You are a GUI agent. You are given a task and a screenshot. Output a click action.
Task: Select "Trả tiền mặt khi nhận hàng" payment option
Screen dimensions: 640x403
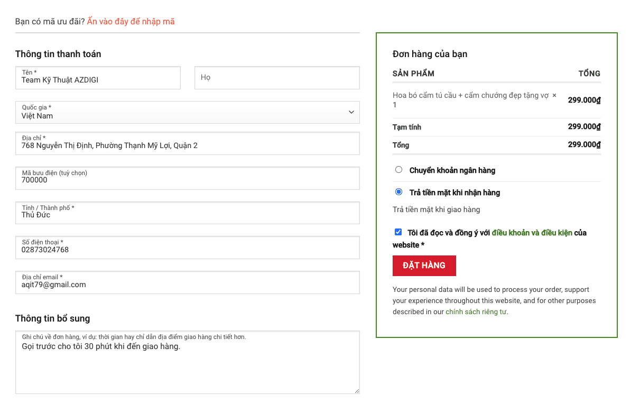pyautogui.click(x=398, y=191)
